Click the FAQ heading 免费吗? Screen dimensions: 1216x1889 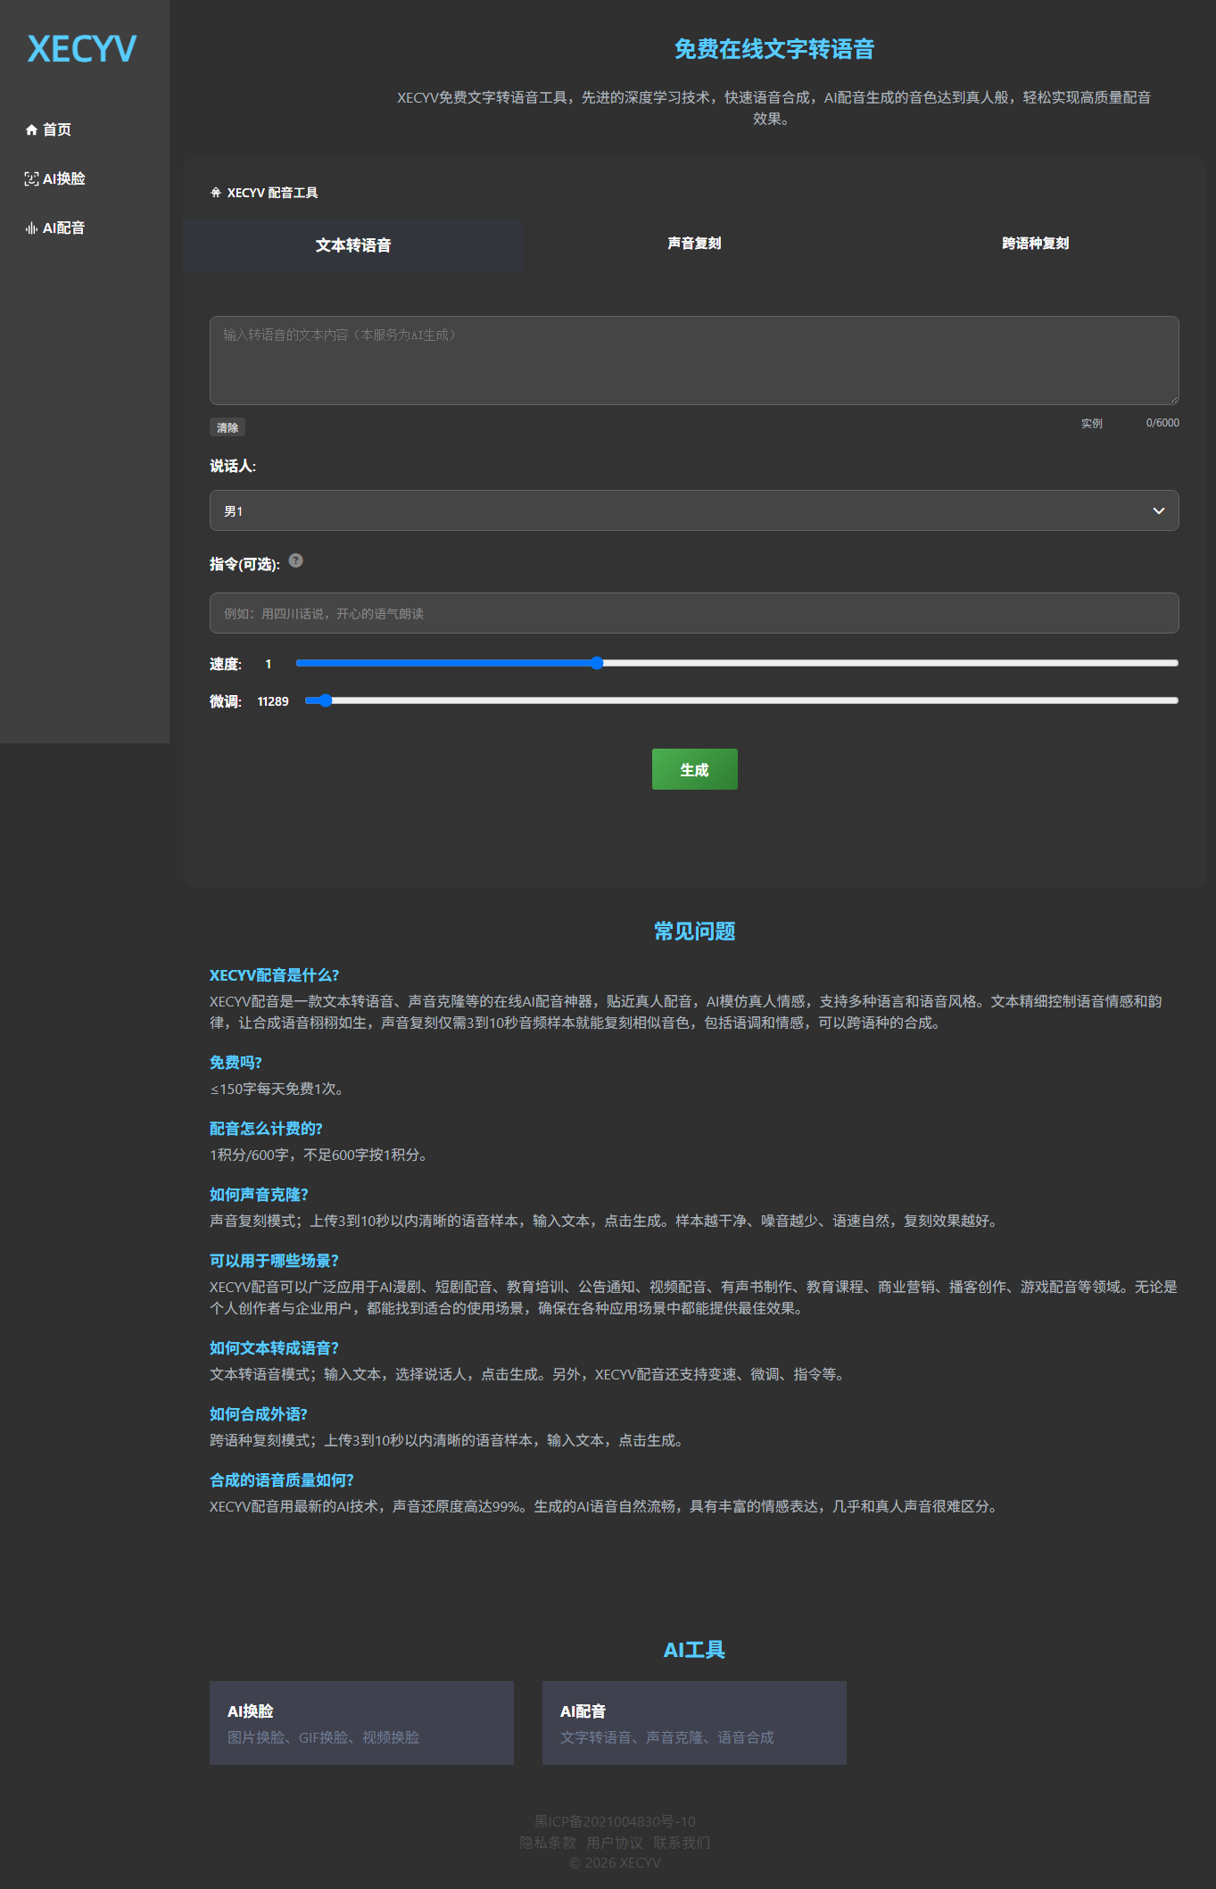(236, 1063)
